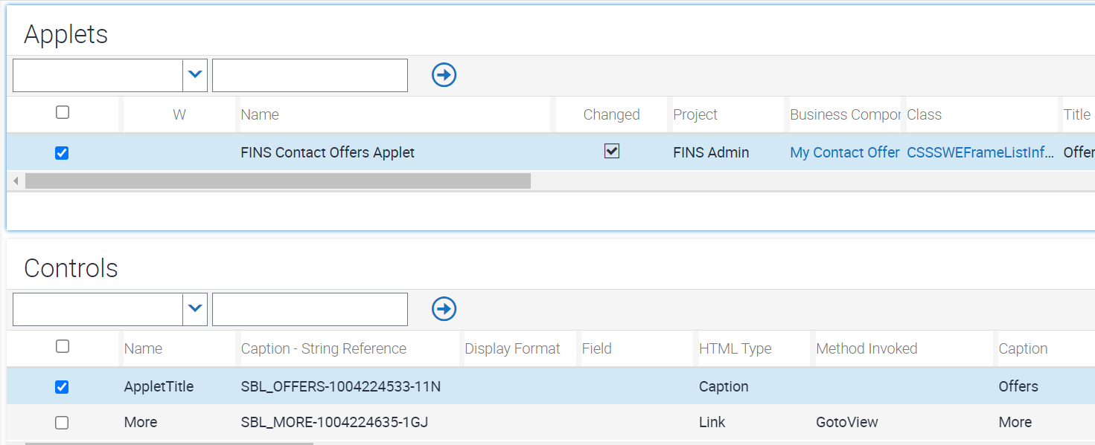Click the Applets query execute arrow icon
The image size is (1095, 445).
(444, 74)
